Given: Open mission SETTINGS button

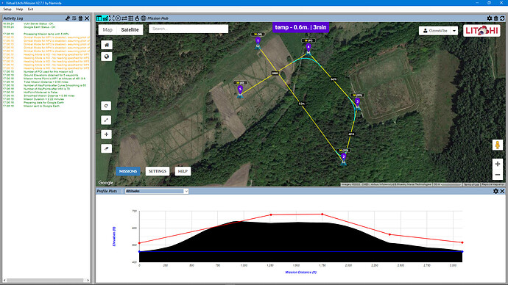Looking at the screenshot, I should pos(158,171).
